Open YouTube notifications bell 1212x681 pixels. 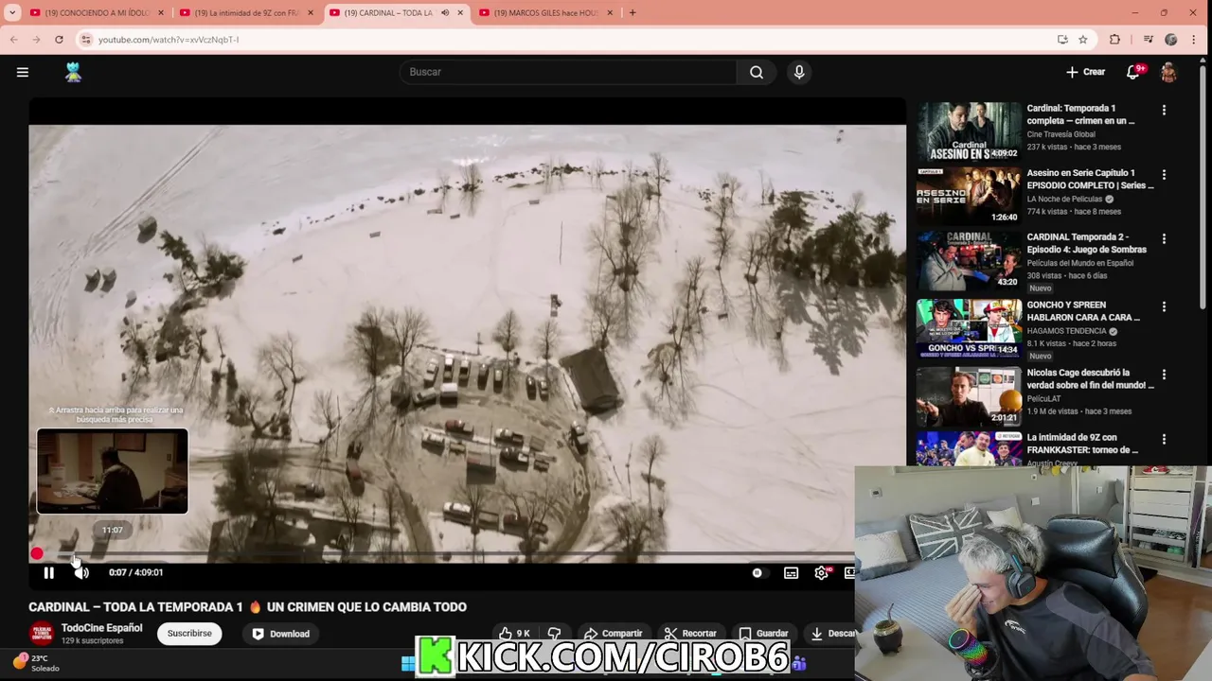coord(1133,72)
